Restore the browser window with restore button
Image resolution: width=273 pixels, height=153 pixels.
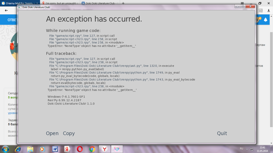[260, 3]
